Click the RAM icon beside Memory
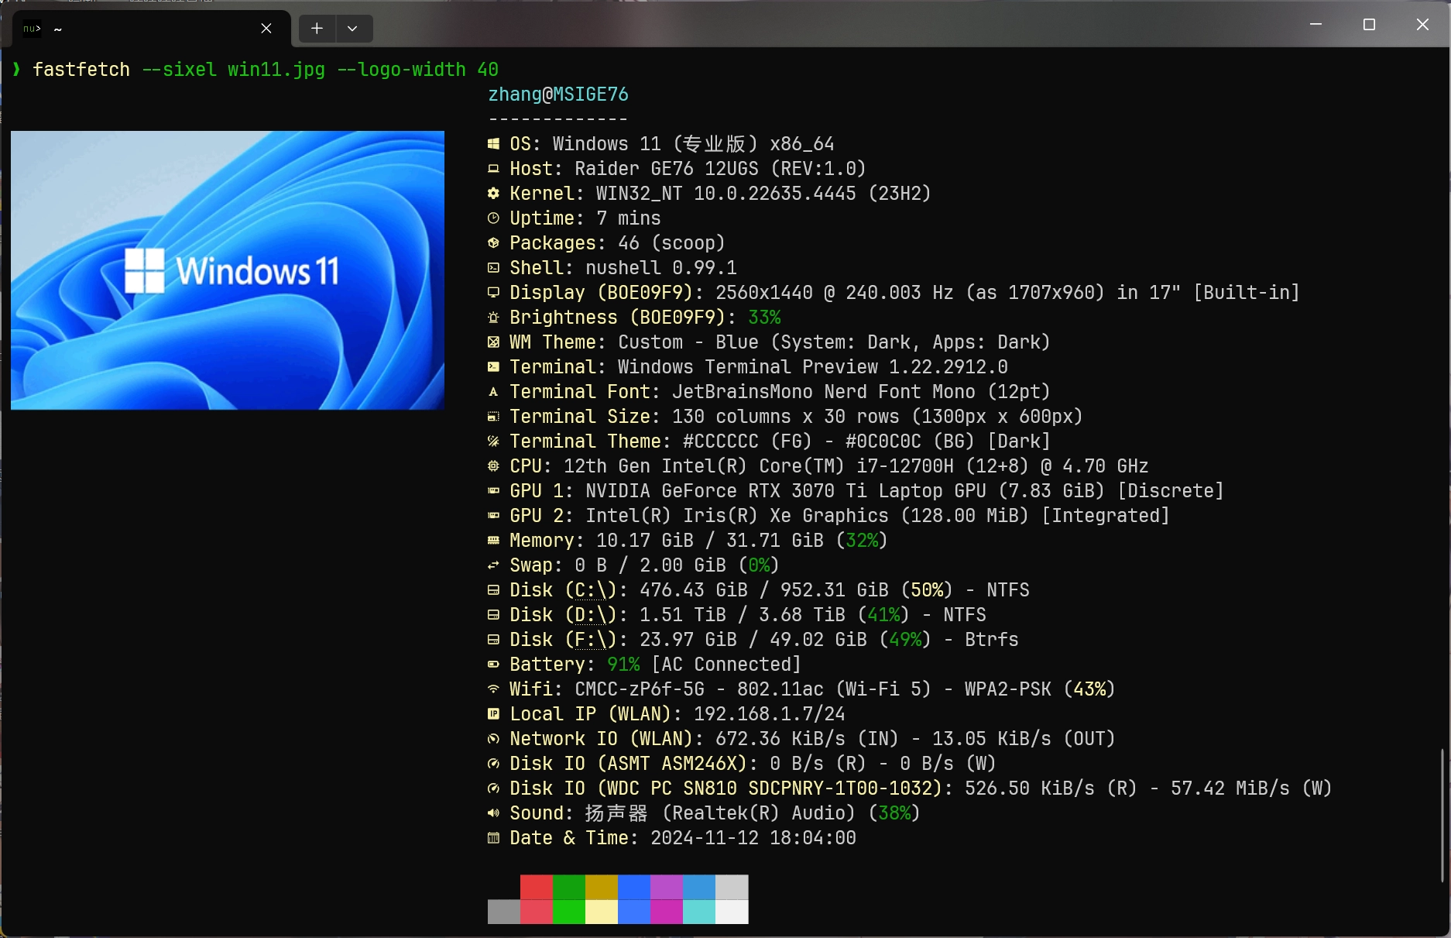Screen dimensions: 1451x938 coord(493,541)
